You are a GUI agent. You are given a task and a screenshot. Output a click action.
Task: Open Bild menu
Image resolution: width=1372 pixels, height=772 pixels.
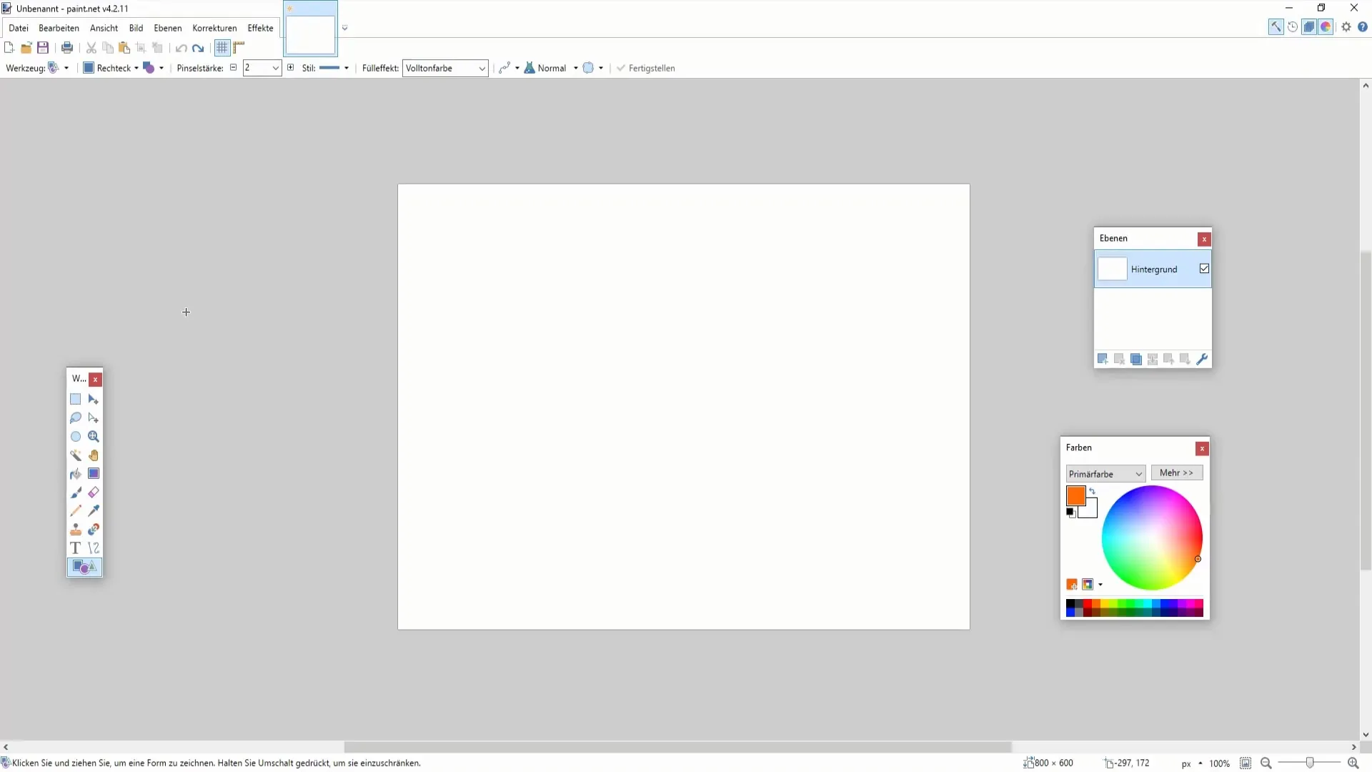pos(136,28)
